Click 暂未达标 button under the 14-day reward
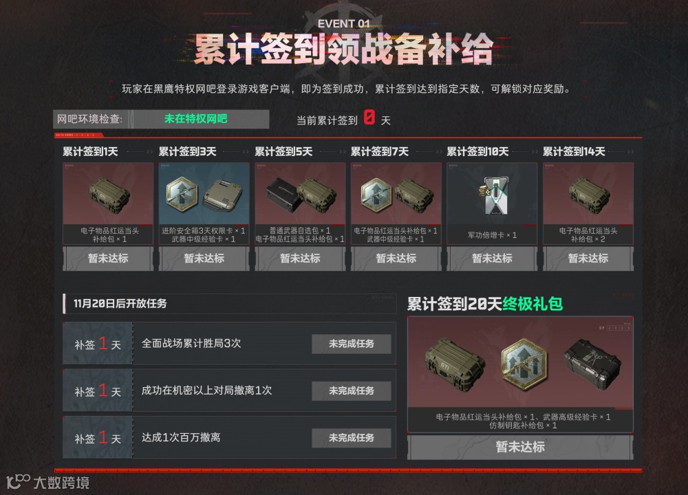Viewport: 688px width, 495px height. (588, 258)
